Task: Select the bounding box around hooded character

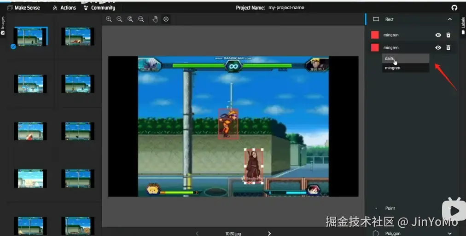Action: pyautogui.click(x=254, y=167)
